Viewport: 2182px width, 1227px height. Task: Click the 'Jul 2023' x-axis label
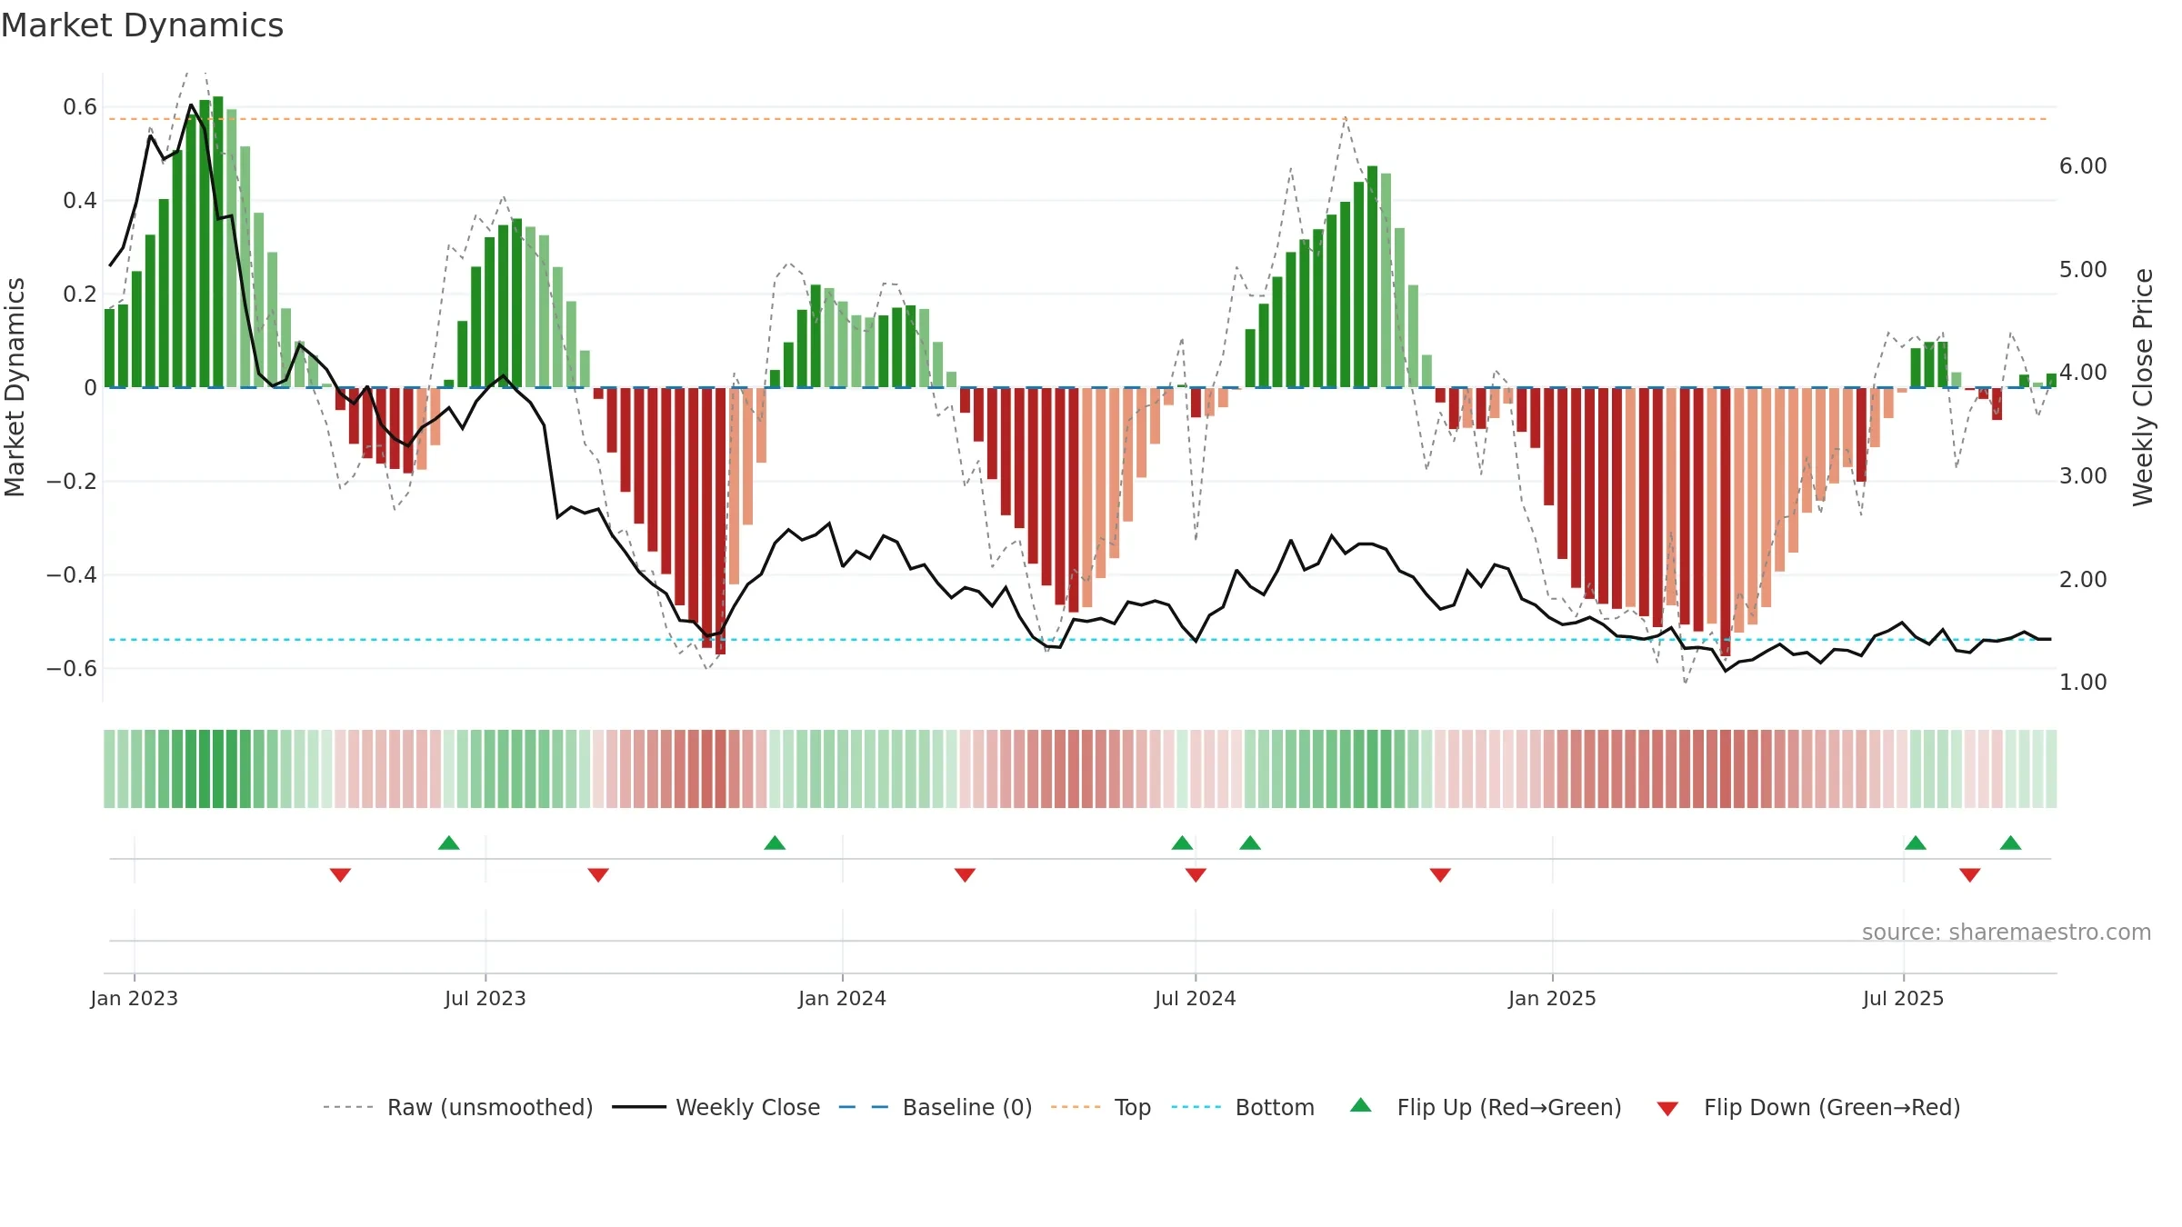[485, 998]
